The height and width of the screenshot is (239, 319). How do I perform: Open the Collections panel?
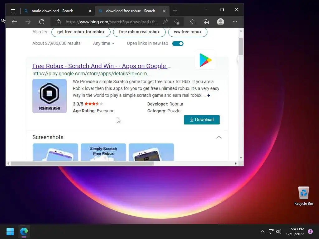pos(206,22)
